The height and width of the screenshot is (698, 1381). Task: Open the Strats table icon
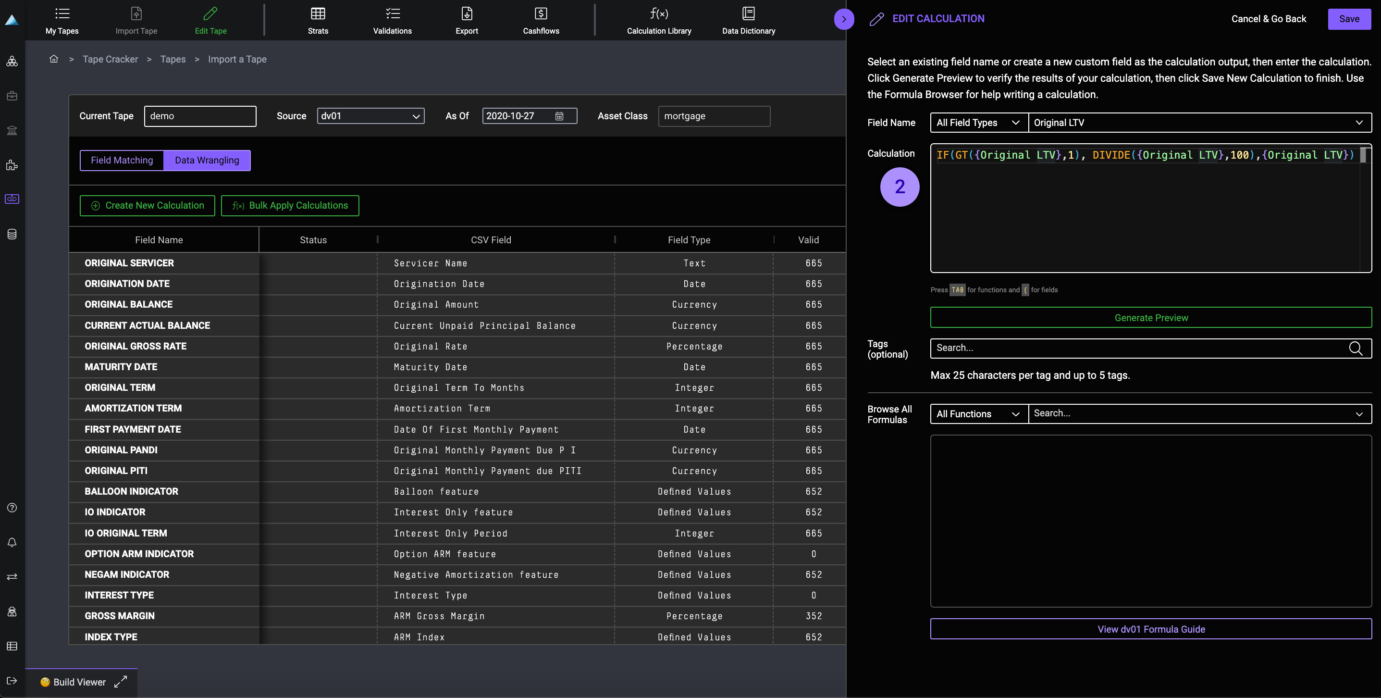coord(318,14)
